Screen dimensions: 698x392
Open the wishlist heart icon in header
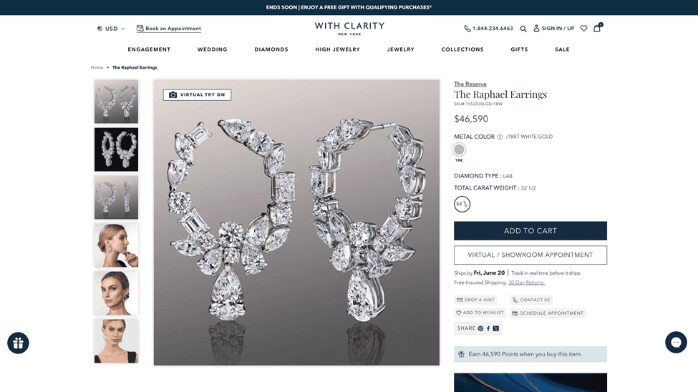[x=583, y=29]
